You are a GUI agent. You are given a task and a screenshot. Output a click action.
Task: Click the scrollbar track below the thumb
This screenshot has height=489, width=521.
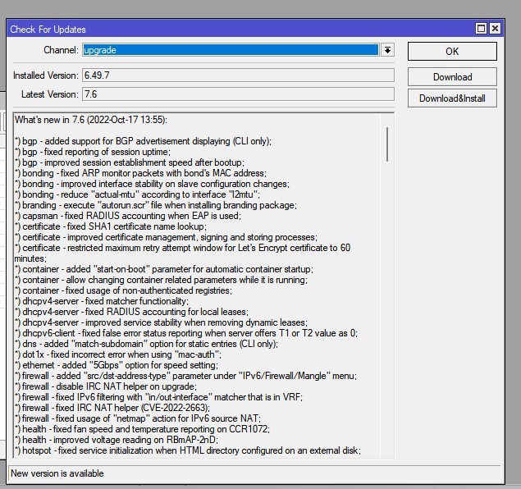(387, 299)
